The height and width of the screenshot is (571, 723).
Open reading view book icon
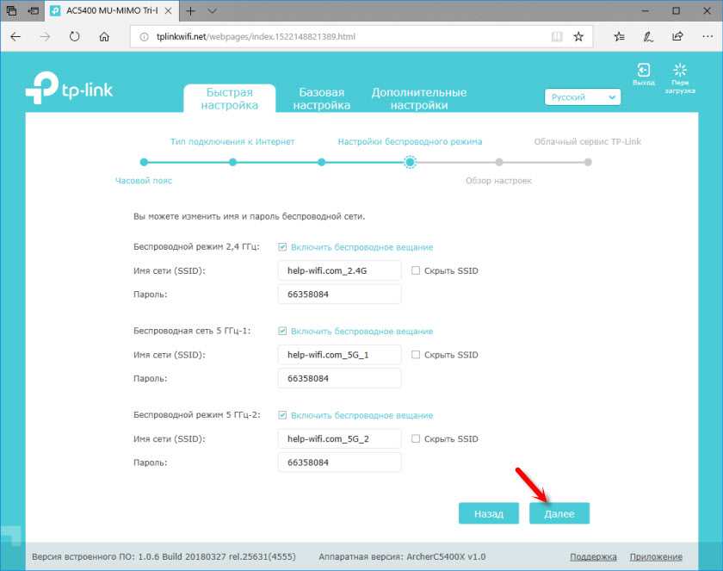[x=558, y=37]
